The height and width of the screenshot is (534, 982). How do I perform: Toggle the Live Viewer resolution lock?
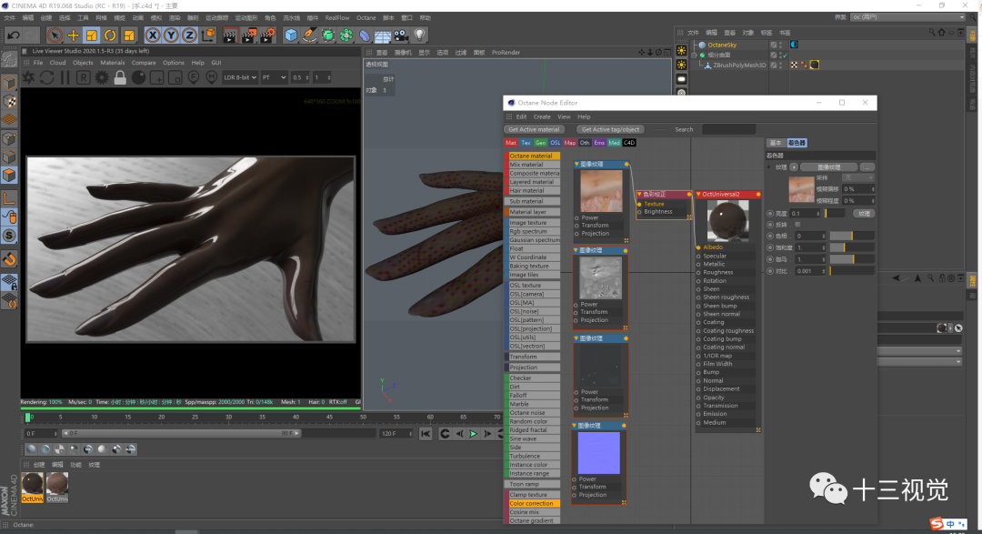click(x=120, y=77)
